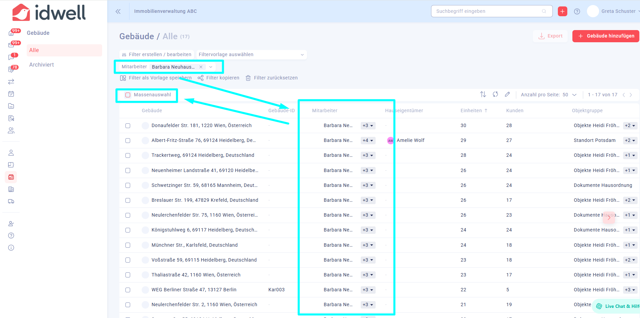Image resolution: width=640 pixels, height=318 pixels.
Task: Expand +4 Mitarbeiter for Albert-Fritz-Straße row
Action: (x=368, y=141)
